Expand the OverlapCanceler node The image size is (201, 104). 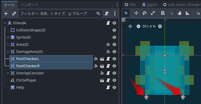(8, 73)
